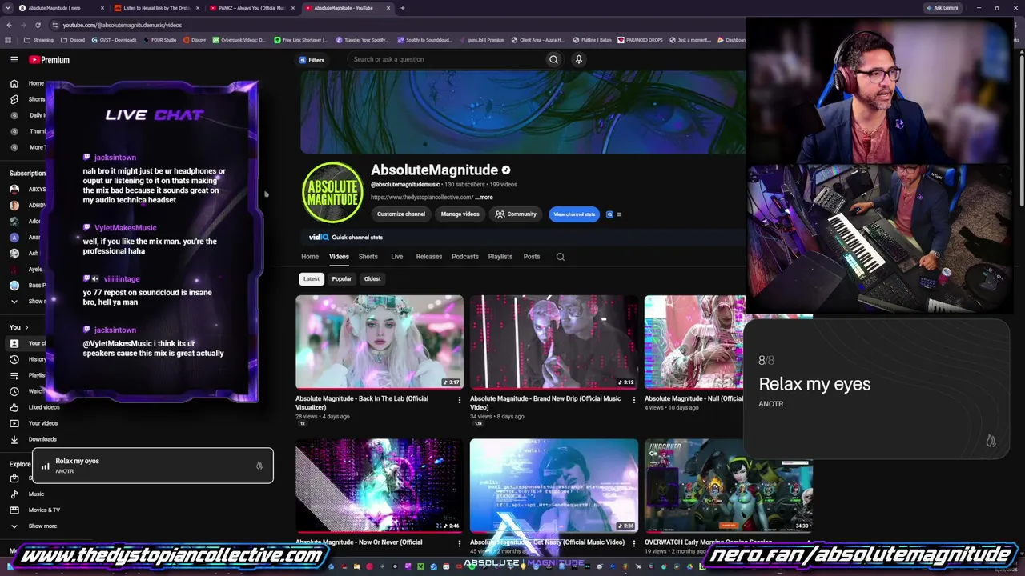Open the 'FOUR Studio' bookmark
1025x576 pixels.
coord(159,40)
